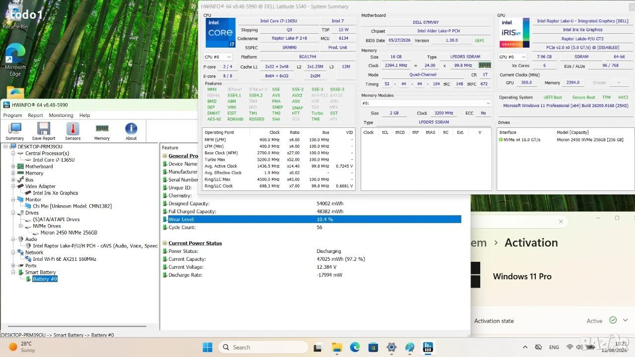Click the HWiNFO taskbar icon
Image resolution: width=635 pixels, height=357 pixels.
[x=428, y=347]
